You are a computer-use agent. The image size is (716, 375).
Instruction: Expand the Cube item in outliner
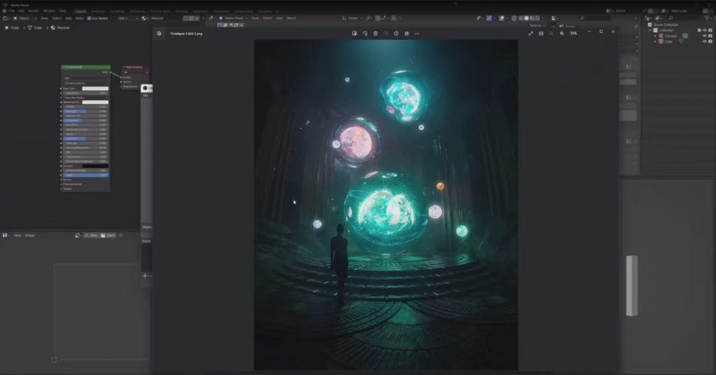coord(656,41)
